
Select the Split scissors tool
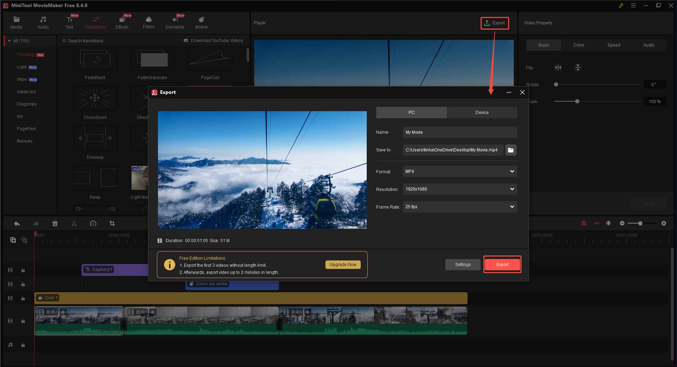tap(74, 223)
